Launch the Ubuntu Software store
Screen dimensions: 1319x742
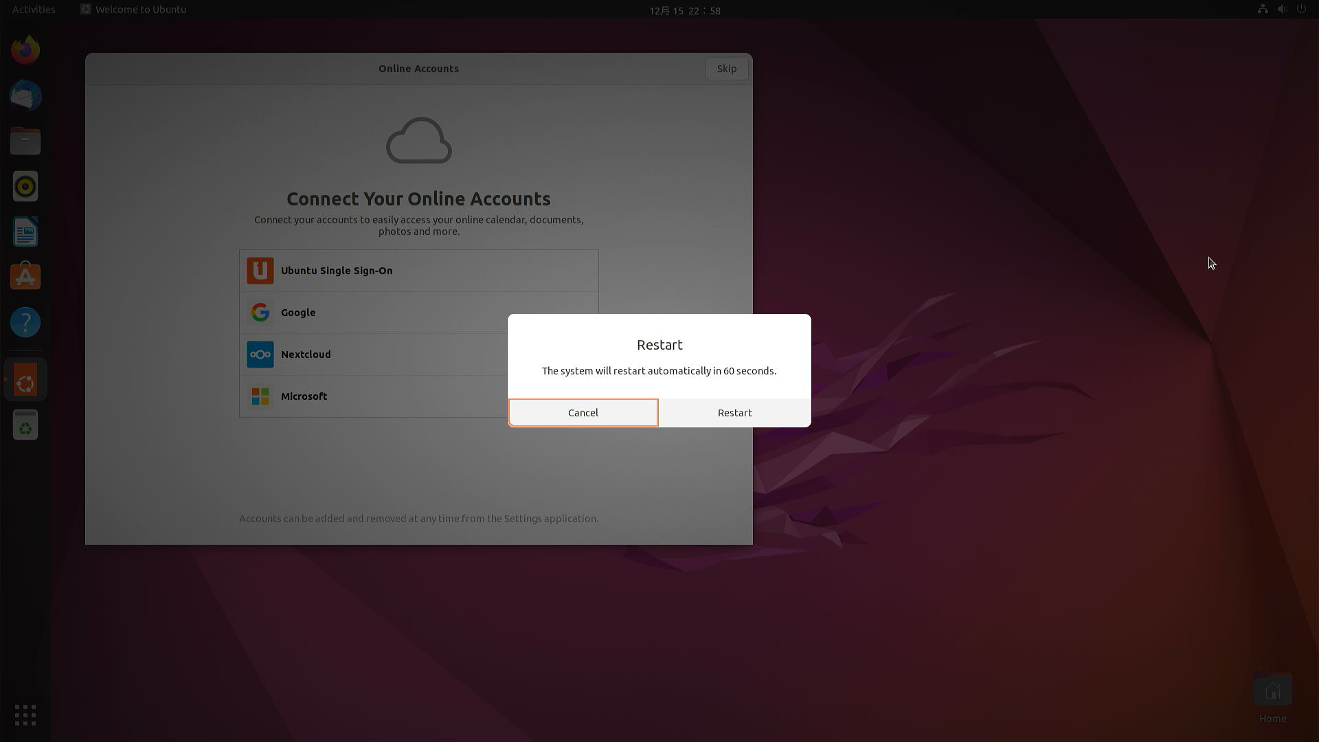[25, 276]
